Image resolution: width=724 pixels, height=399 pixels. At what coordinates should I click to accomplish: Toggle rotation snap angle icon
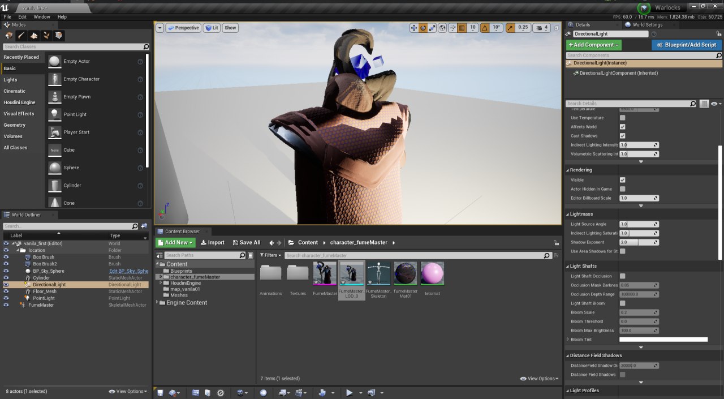click(x=485, y=28)
